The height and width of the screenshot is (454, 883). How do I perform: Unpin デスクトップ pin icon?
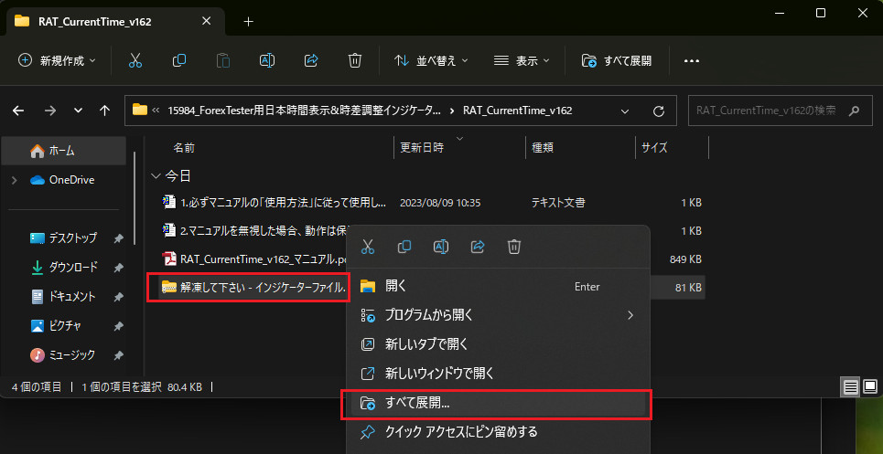pyautogui.click(x=118, y=238)
